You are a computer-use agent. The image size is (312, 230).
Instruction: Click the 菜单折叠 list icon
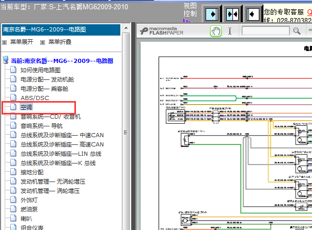(42, 42)
